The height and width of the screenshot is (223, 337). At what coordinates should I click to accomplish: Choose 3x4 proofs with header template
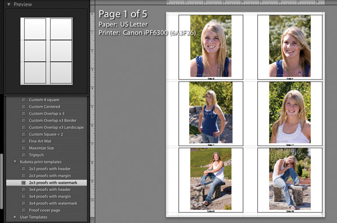[50, 189]
